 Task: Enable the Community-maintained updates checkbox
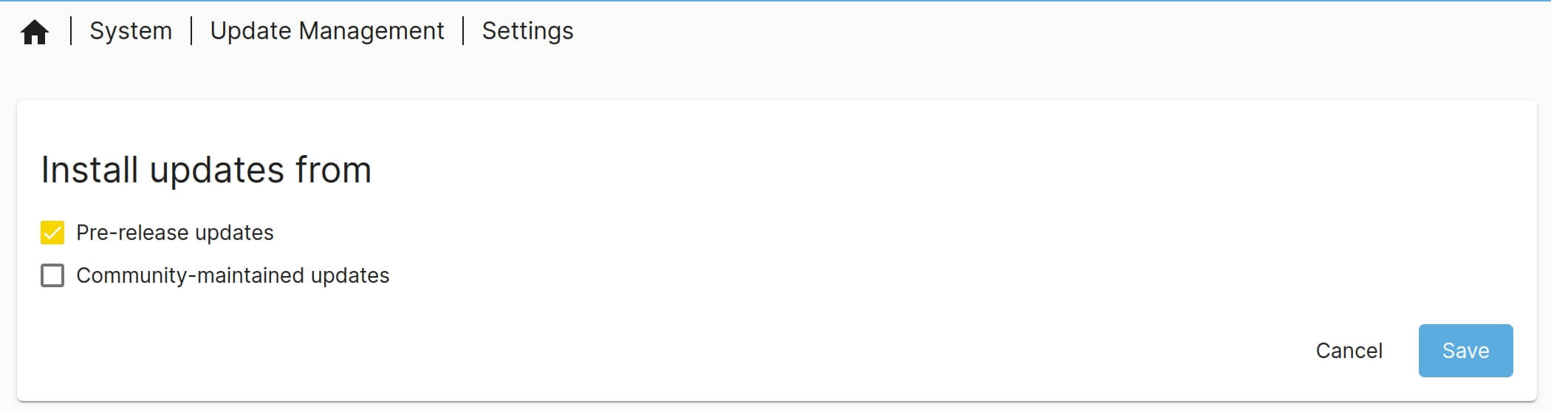click(52, 275)
